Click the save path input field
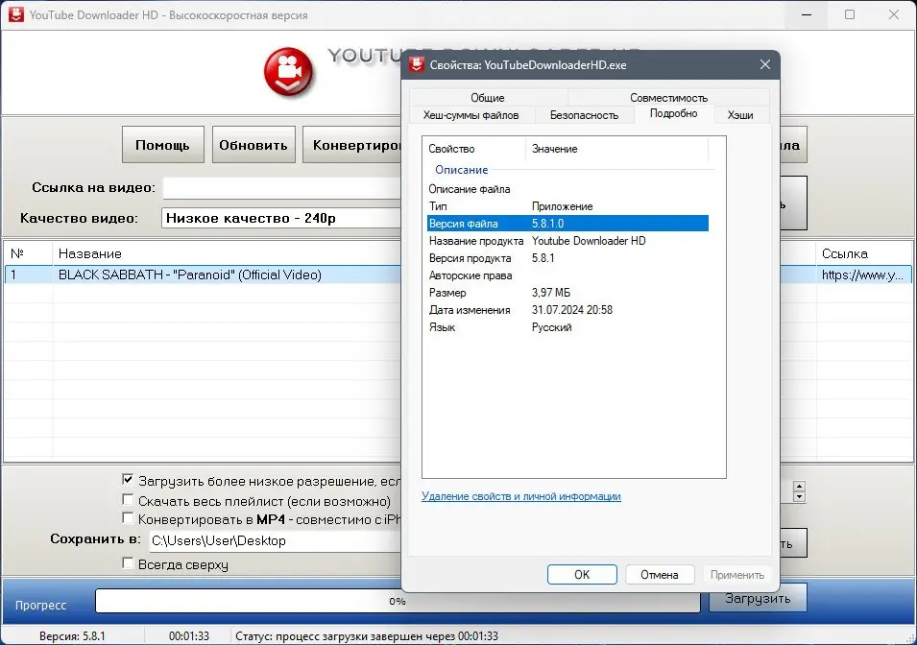This screenshot has height=645, width=917. pos(275,541)
